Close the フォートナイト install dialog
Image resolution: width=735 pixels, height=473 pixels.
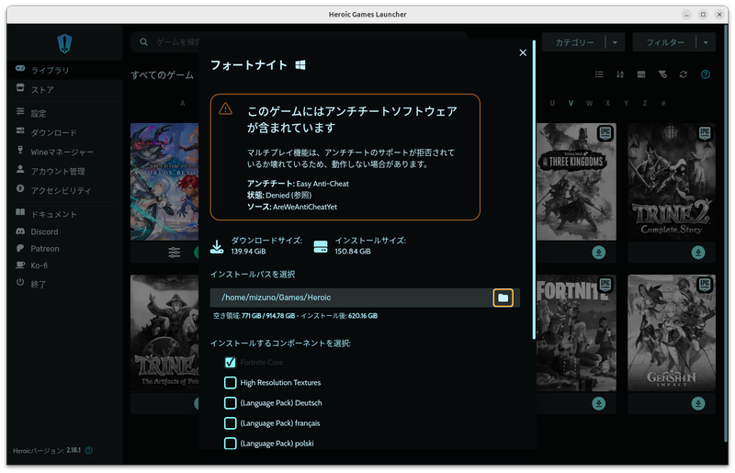523,52
